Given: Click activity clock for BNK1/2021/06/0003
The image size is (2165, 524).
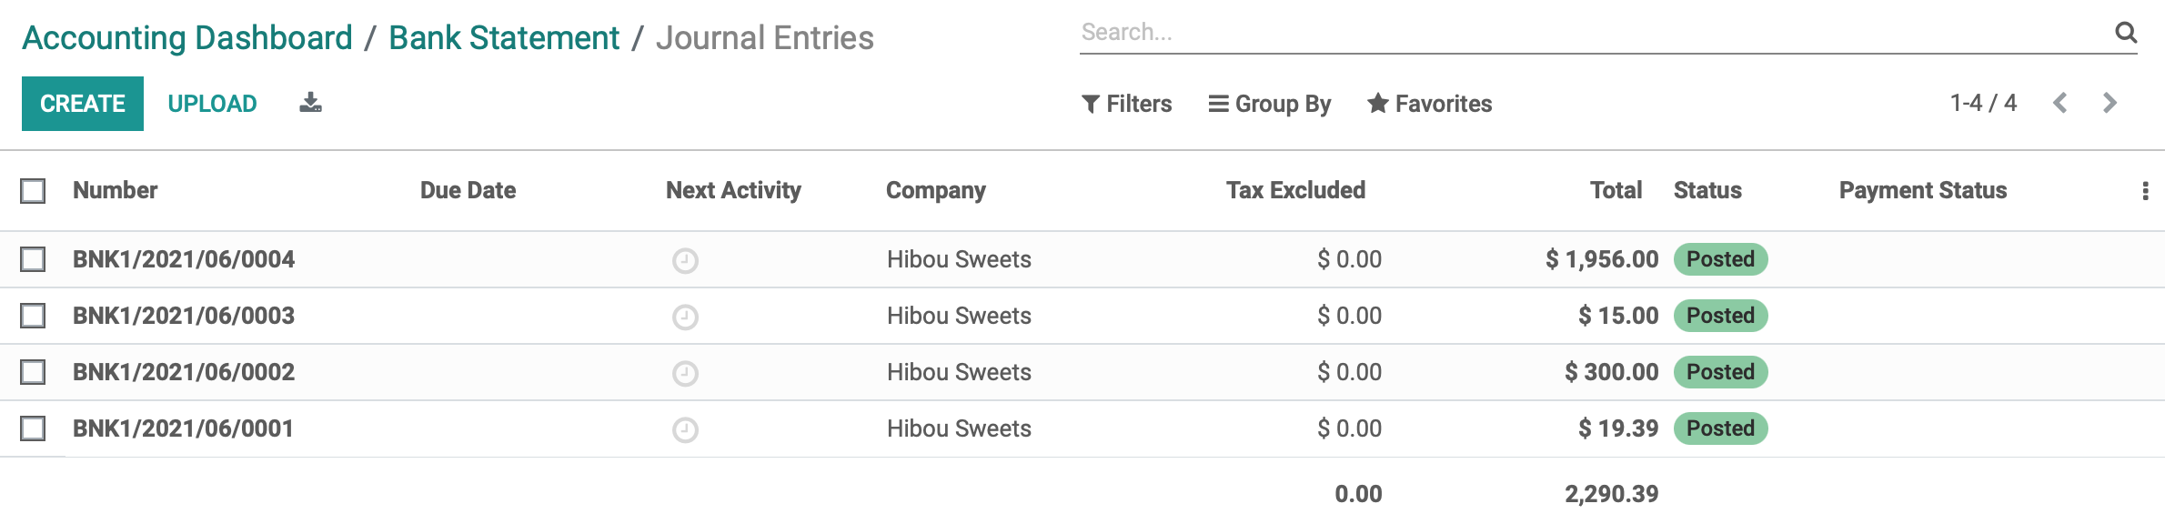Looking at the screenshot, I should pos(685,317).
